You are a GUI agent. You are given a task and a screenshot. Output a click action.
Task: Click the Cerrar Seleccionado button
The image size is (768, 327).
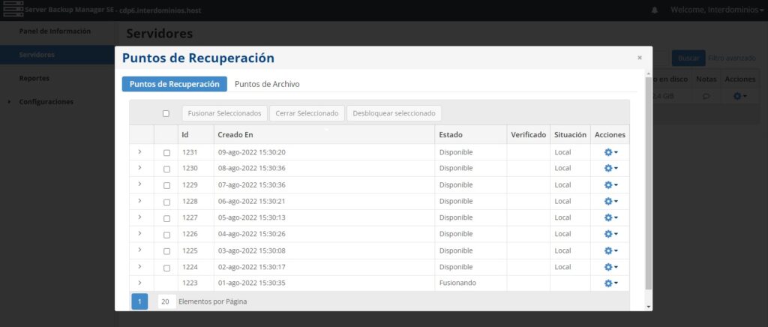307,113
